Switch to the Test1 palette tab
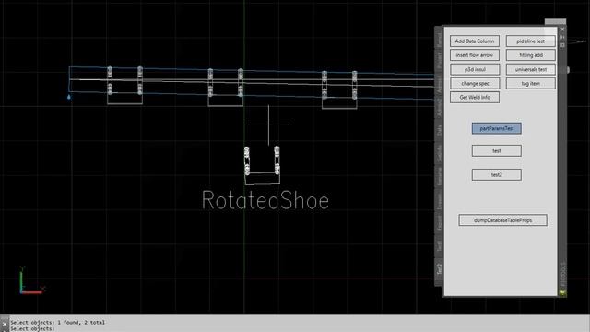The height and width of the screenshot is (332, 590). pyautogui.click(x=439, y=246)
